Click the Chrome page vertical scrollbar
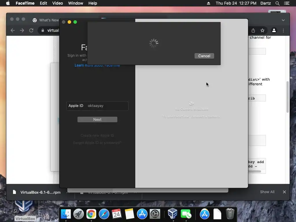 pyautogui.click(x=288, y=97)
